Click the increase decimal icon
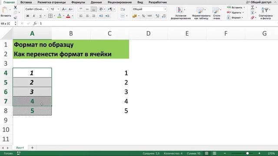The image size is (278, 156). (157, 16)
